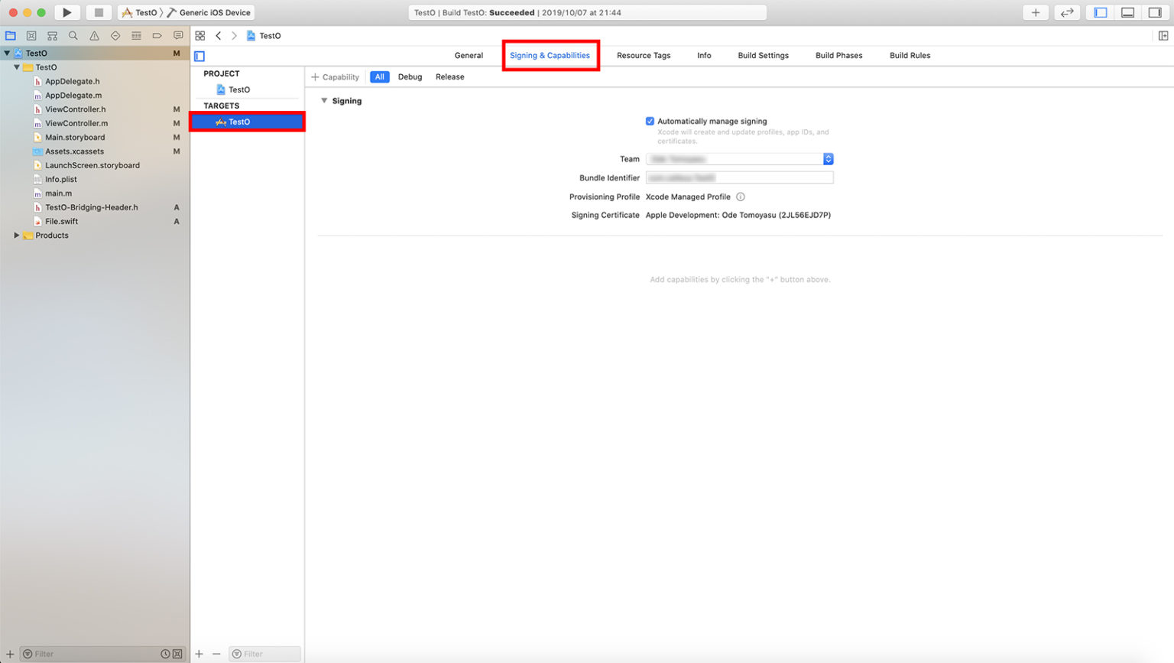Run the TestO scheme with the Play button
This screenshot has height=663, width=1174.
67,11
